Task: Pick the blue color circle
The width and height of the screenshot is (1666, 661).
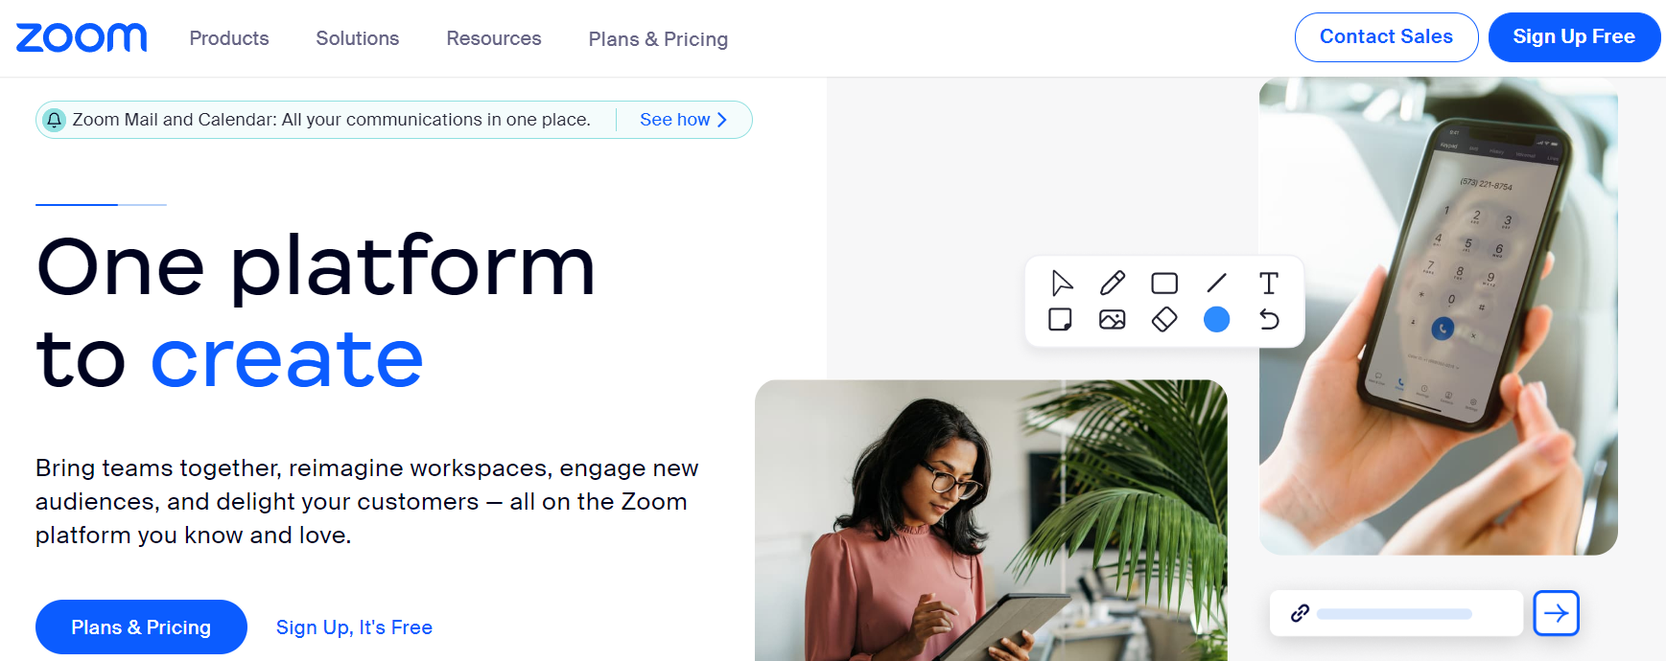Action: coord(1216,319)
